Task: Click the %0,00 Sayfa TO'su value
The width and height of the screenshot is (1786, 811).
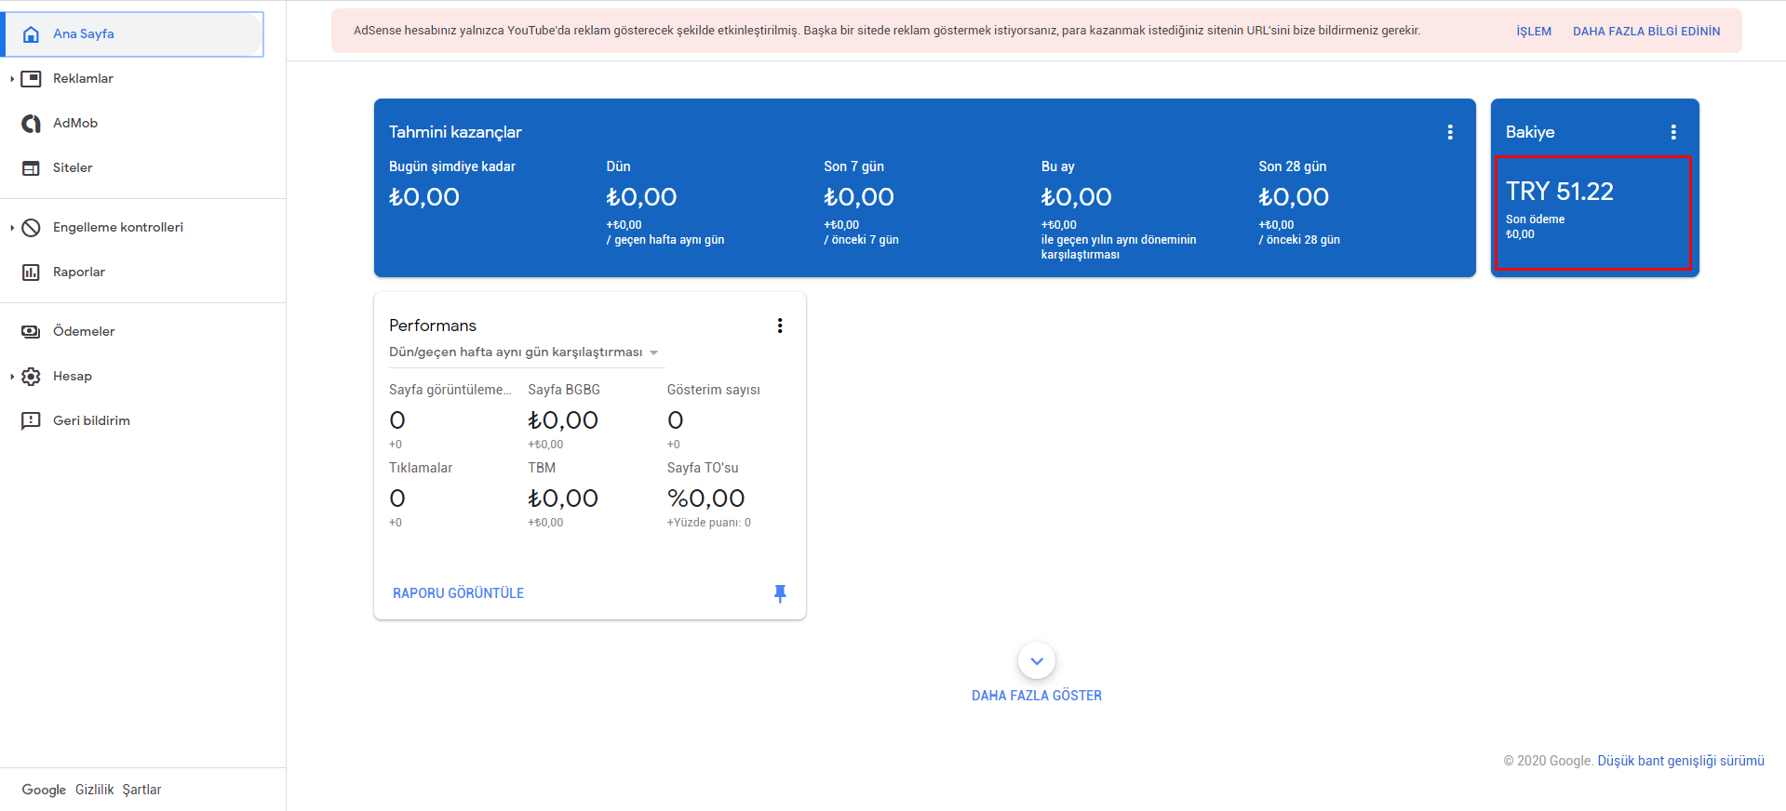Action: point(706,499)
